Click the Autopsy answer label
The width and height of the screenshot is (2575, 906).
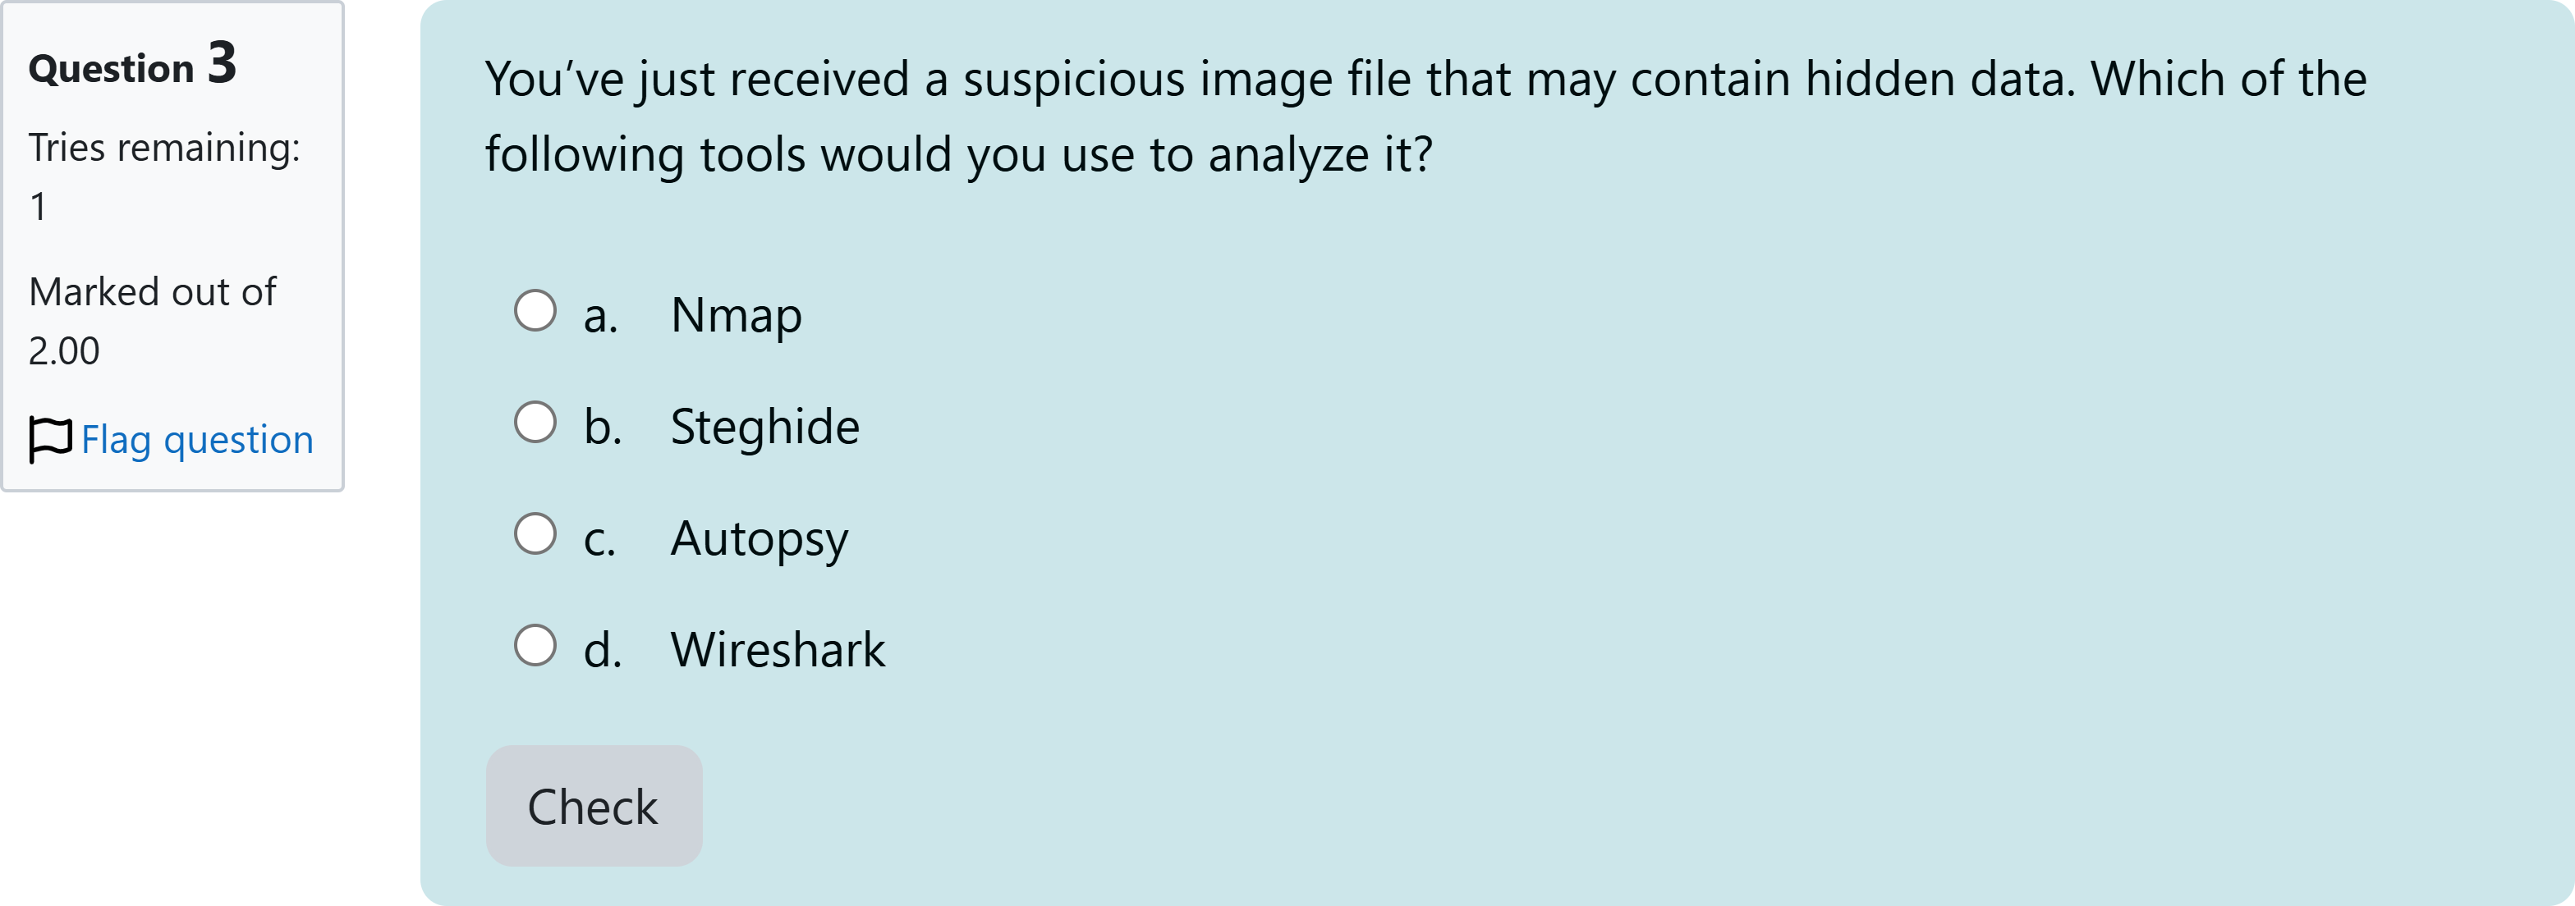coord(759,539)
